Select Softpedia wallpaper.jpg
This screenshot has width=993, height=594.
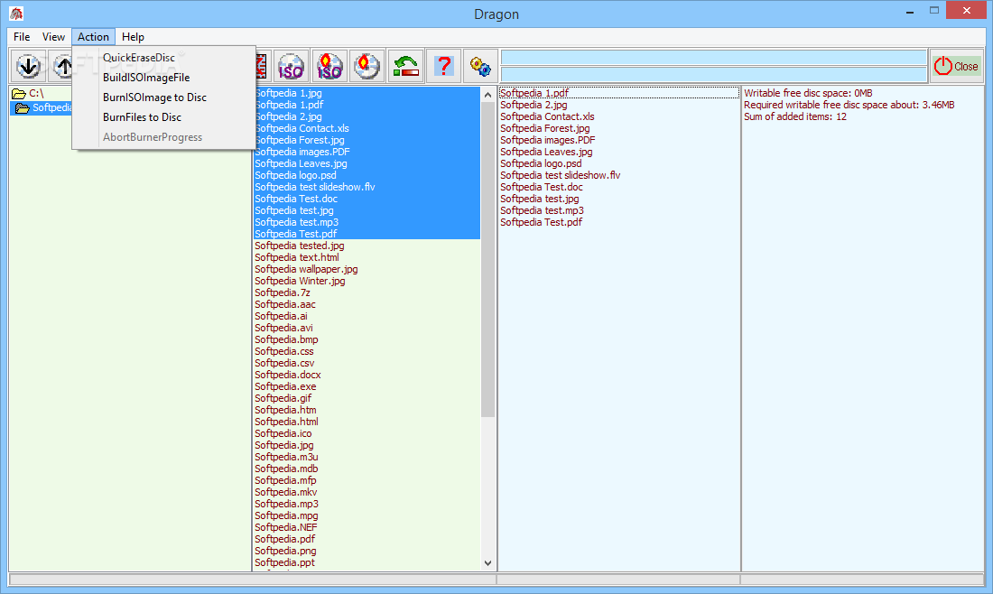[x=307, y=269]
